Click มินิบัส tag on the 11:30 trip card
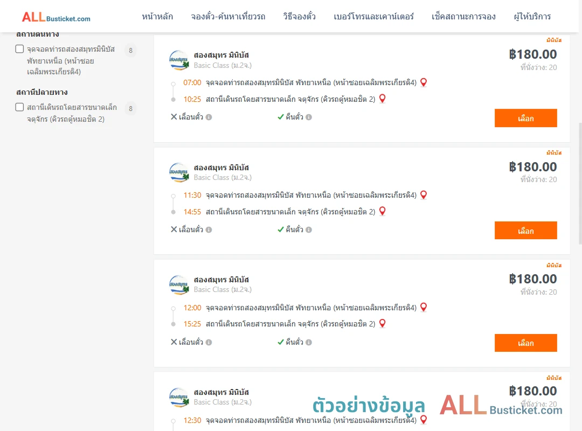The width and height of the screenshot is (582, 431). coord(554,152)
